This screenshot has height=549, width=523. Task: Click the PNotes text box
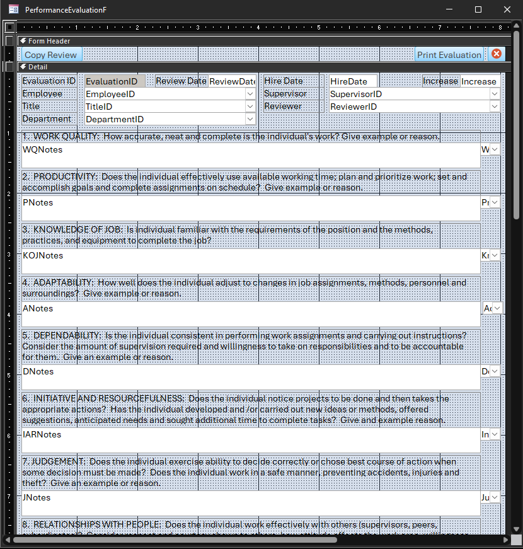250,208
